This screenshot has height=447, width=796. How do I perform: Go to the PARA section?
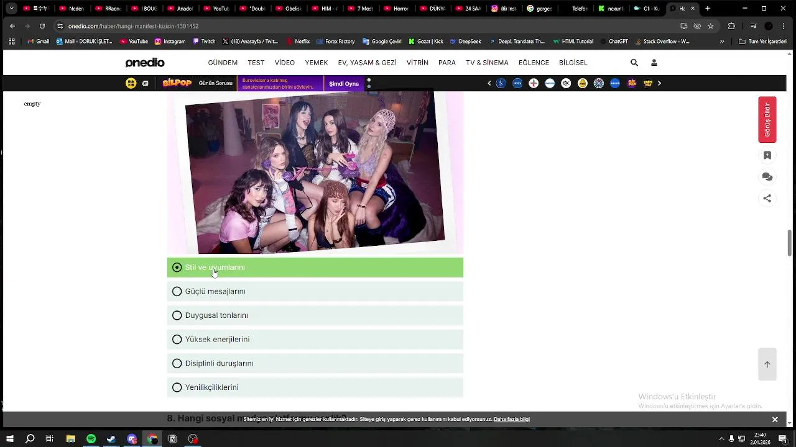point(447,63)
